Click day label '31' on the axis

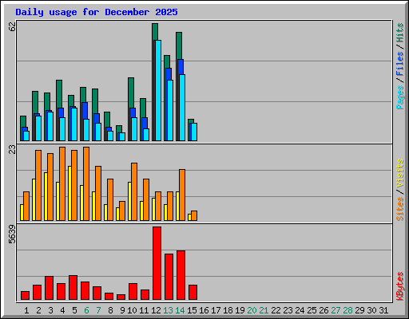(x=383, y=310)
